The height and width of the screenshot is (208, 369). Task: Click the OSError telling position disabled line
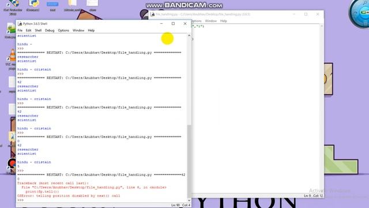pos(69,196)
